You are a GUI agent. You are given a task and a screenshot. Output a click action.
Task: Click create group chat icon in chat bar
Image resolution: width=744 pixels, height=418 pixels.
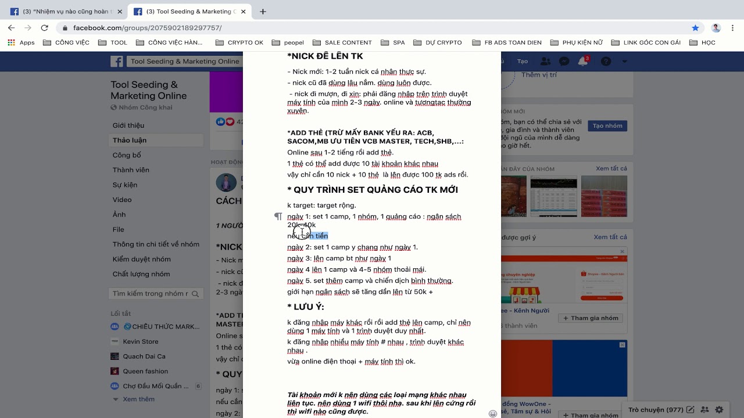tap(704, 410)
